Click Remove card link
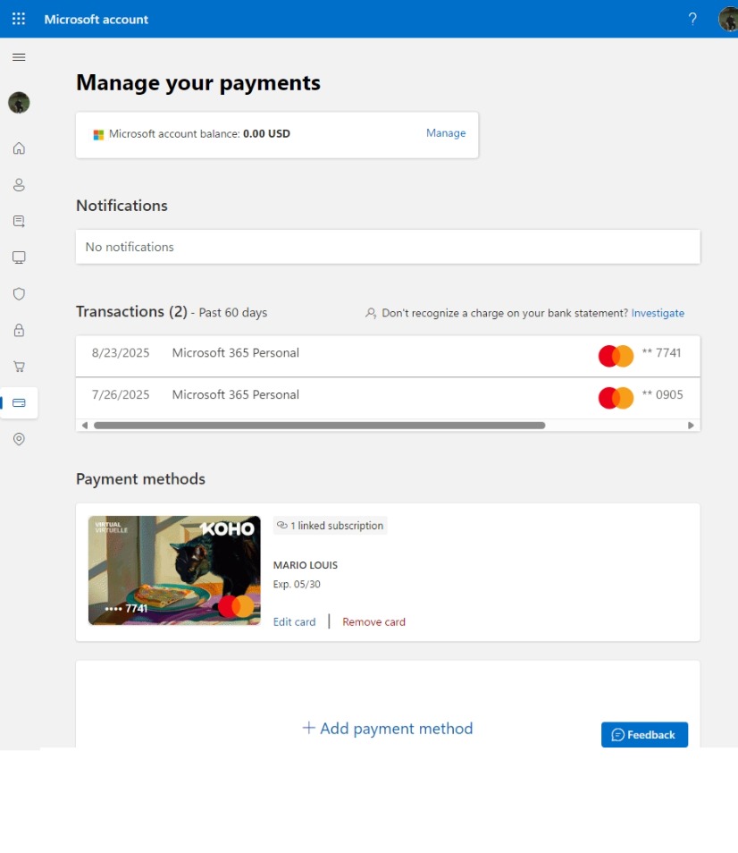This screenshot has height=853, width=738. pyautogui.click(x=373, y=621)
